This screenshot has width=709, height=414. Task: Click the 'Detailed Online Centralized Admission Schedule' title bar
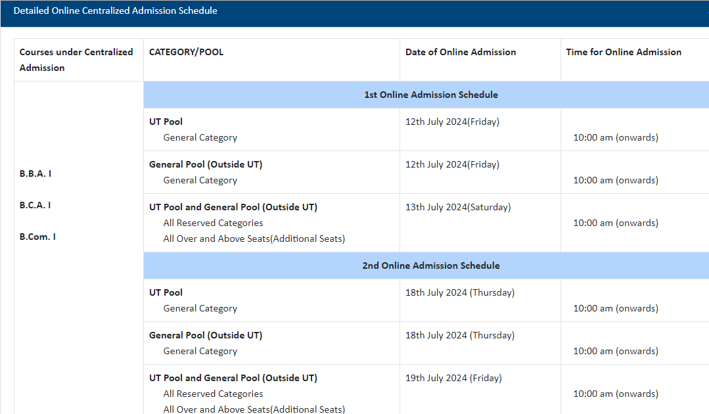[x=116, y=11]
